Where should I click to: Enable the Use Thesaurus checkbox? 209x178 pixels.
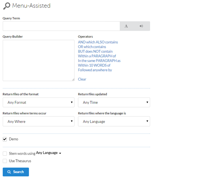[5, 161]
